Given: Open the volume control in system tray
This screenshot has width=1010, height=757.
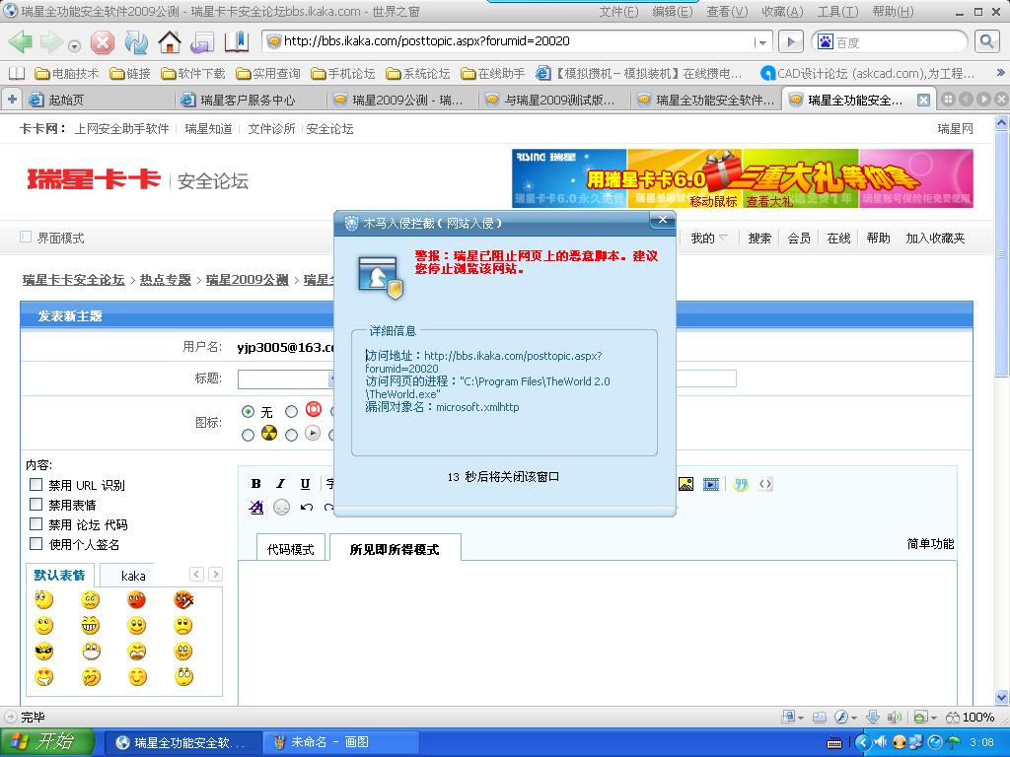Looking at the screenshot, I should [880, 742].
